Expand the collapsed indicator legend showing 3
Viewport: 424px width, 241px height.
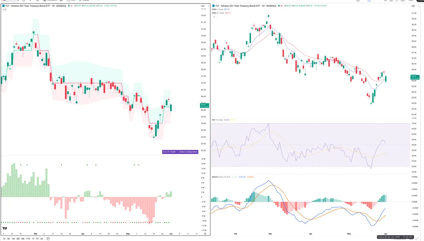(5, 10)
